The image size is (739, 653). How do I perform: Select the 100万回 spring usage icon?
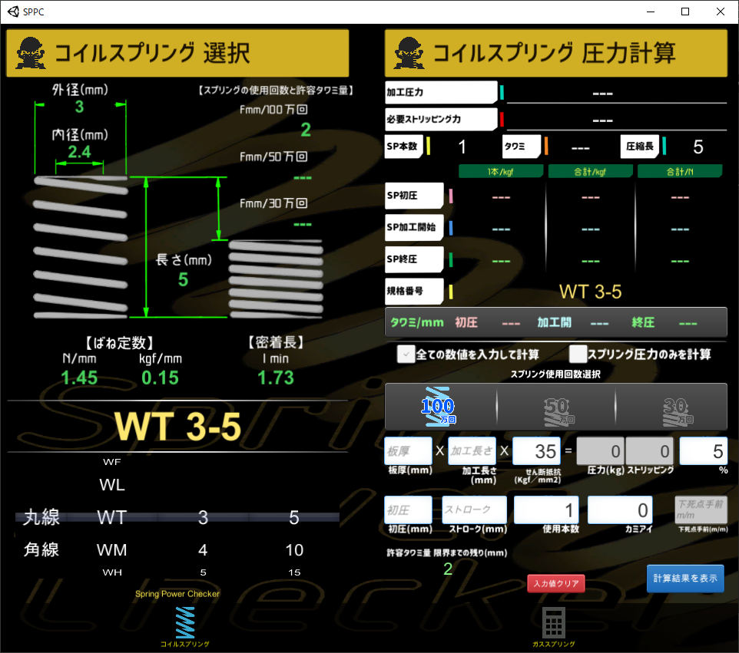pyautogui.click(x=439, y=407)
